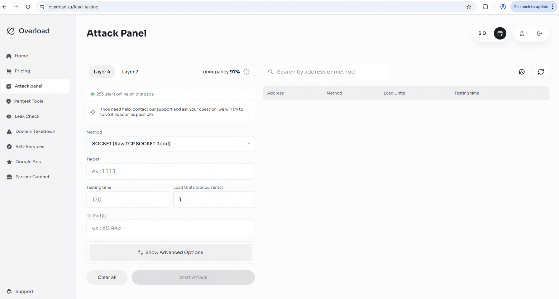Click the $0 balance display
The image size is (559, 299).
[482, 33]
